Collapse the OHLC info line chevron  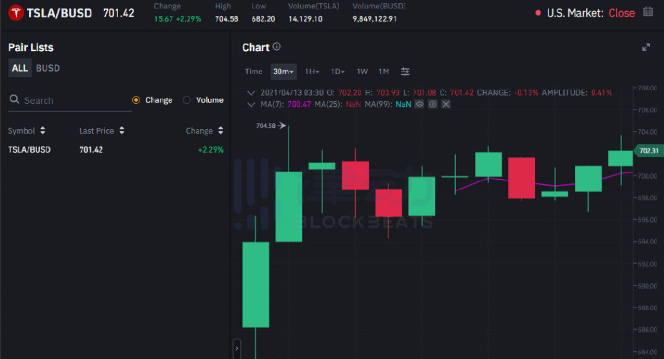click(251, 93)
